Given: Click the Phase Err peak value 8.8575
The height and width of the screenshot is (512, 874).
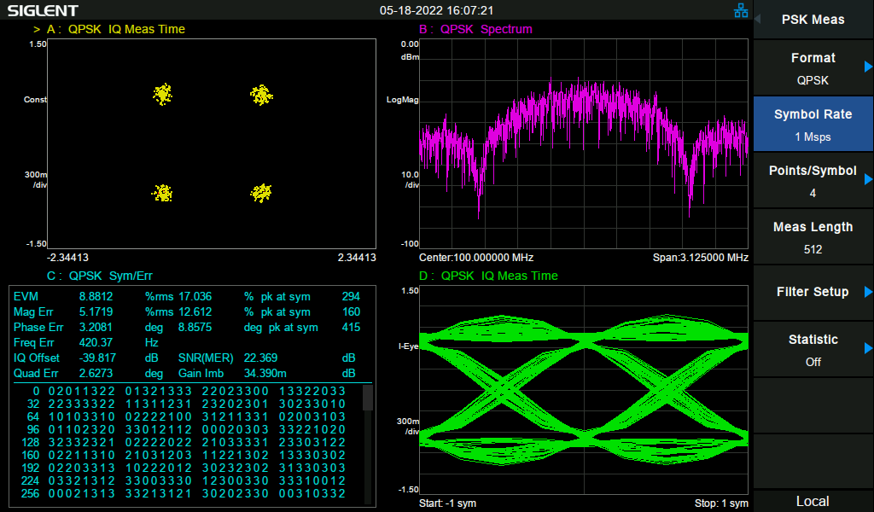Looking at the screenshot, I should tap(195, 328).
